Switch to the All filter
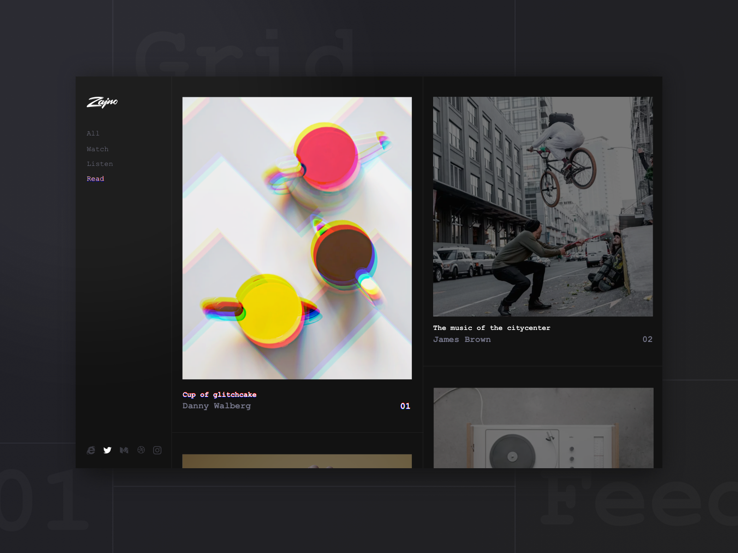Viewport: 738px width, 553px height. point(93,133)
